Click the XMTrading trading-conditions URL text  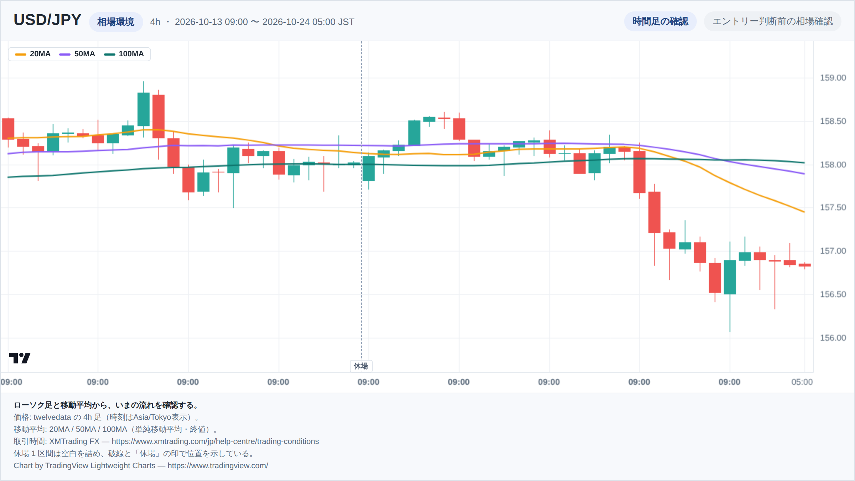(215, 441)
